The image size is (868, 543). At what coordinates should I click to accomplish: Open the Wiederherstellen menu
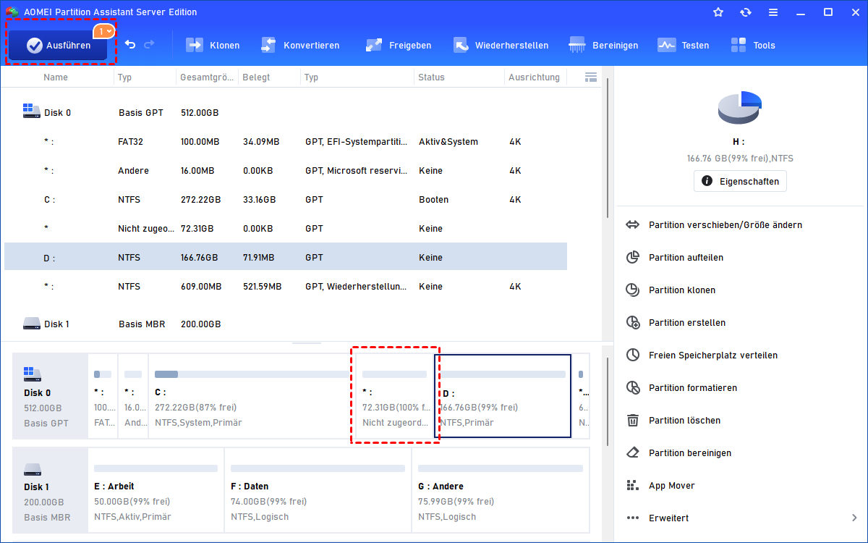tap(501, 45)
